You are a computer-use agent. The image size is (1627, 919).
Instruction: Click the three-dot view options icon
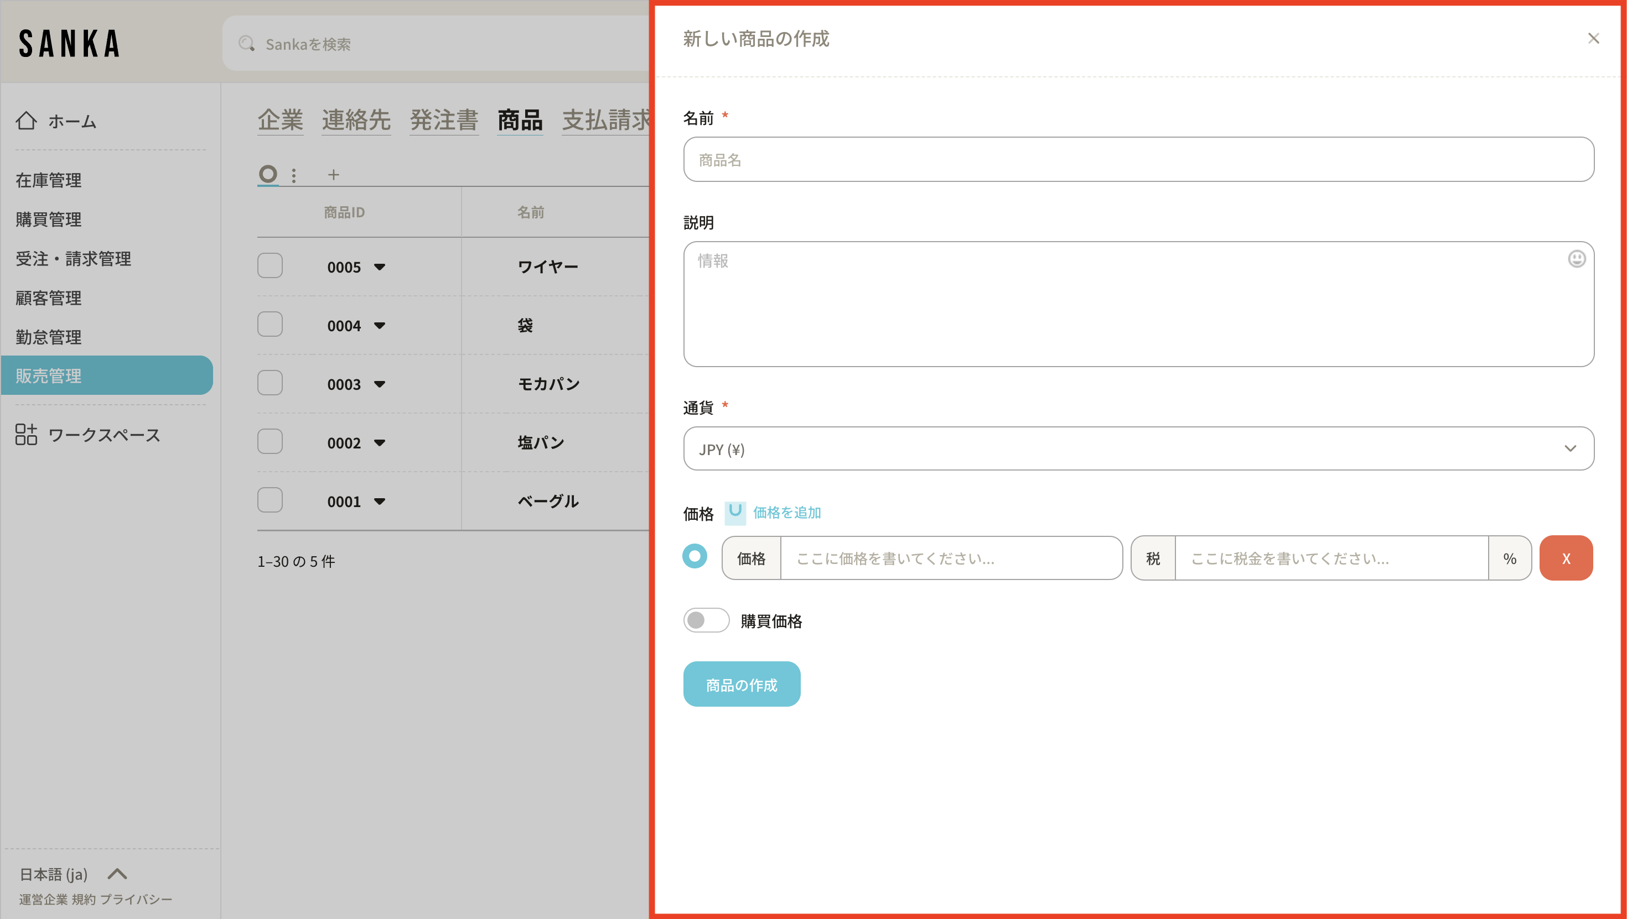[x=294, y=175]
